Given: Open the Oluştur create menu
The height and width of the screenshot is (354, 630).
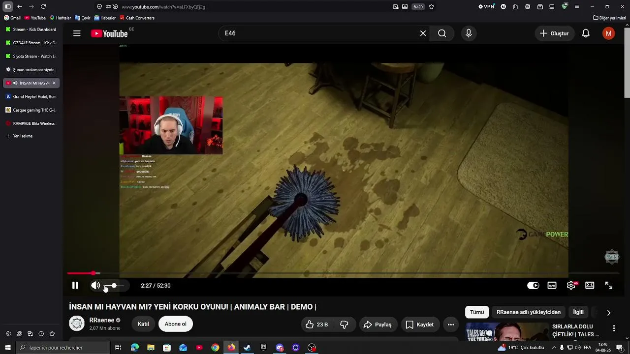Looking at the screenshot, I should pyautogui.click(x=554, y=33).
